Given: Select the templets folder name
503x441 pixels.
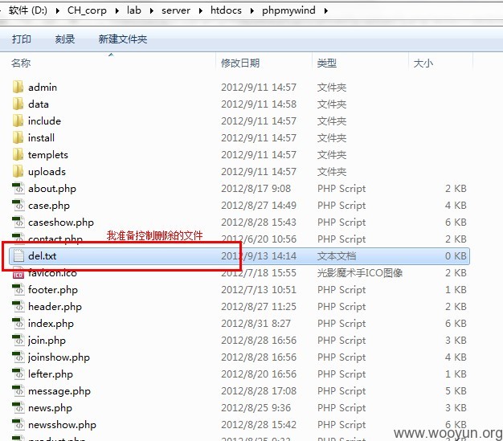Looking at the screenshot, I should pos(47,155).
